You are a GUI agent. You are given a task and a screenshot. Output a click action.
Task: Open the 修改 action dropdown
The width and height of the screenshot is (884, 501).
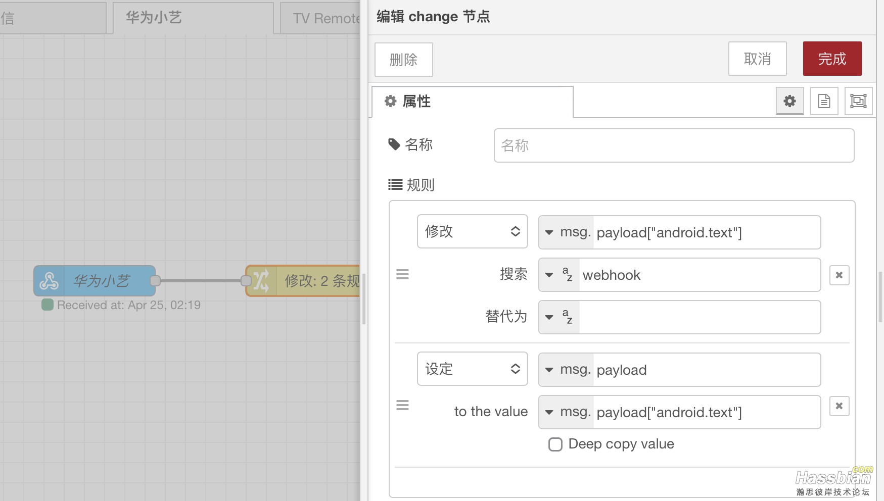(x=473, y=231)
